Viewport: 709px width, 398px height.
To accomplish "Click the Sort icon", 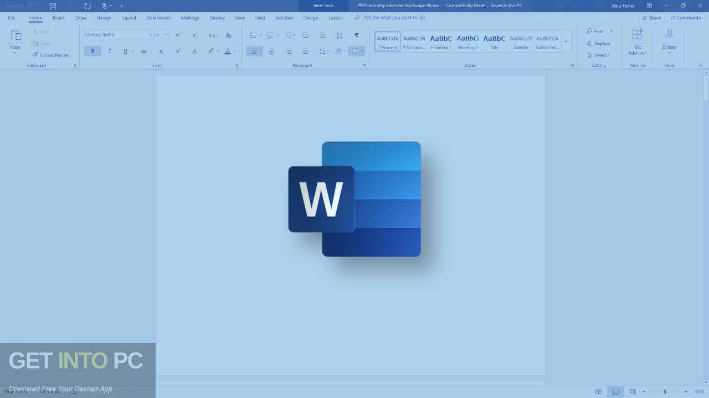I will point(339,35).
